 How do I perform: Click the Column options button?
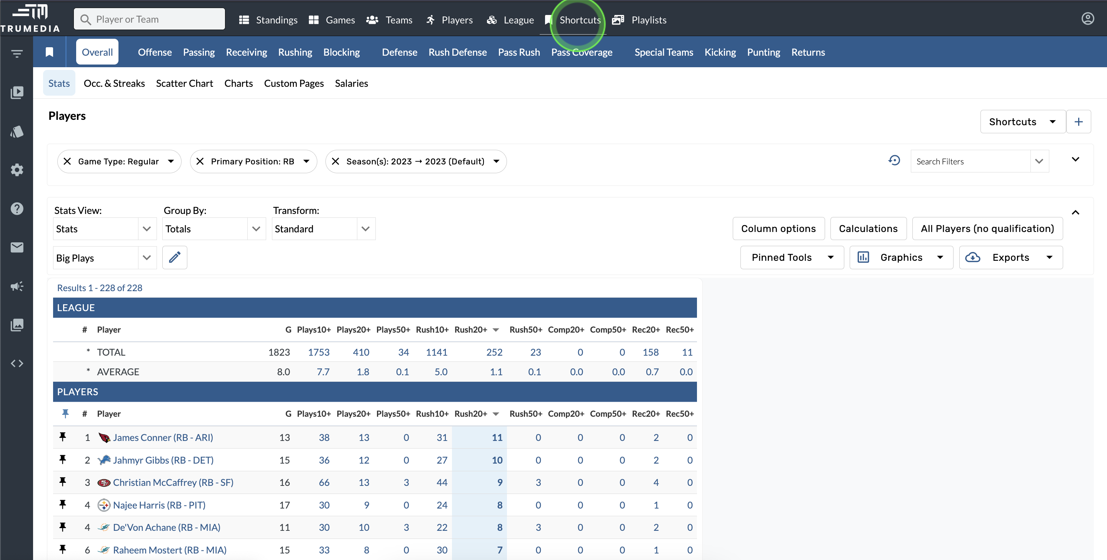(x=778, y=229)
